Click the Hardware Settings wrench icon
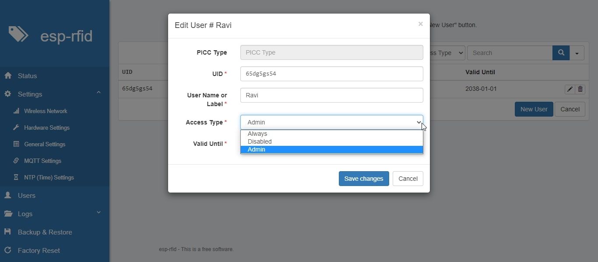 tap(16, 128)
